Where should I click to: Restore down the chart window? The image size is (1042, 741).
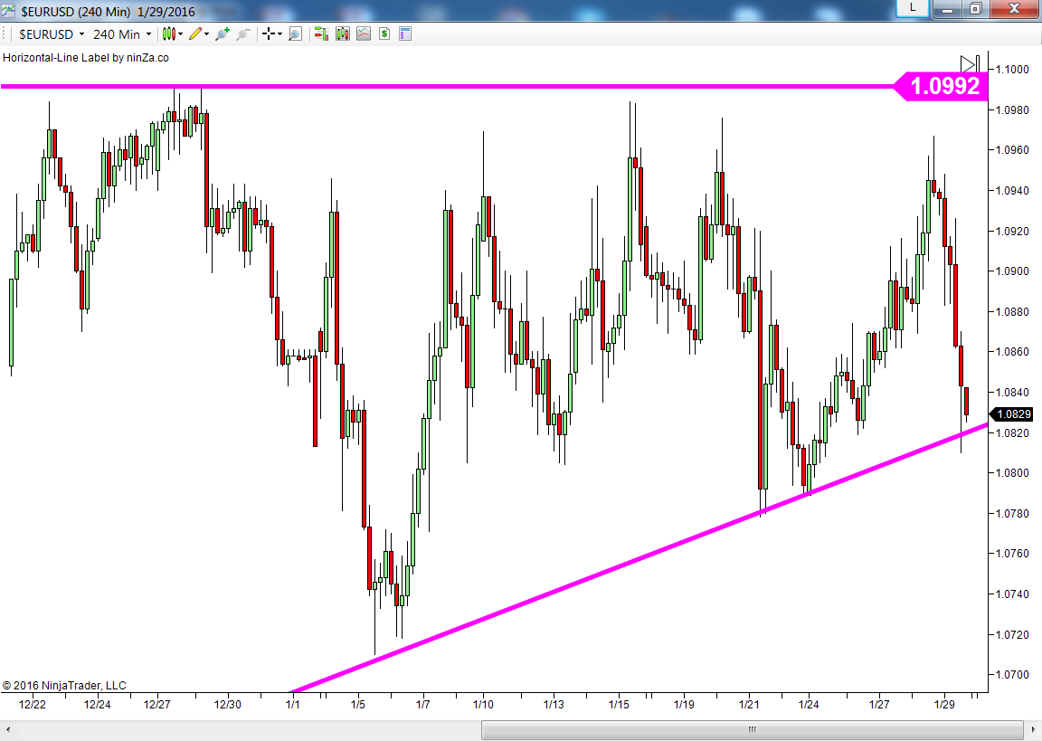coord(976,8)
